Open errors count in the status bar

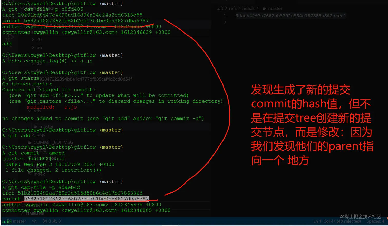click(47, 221)
